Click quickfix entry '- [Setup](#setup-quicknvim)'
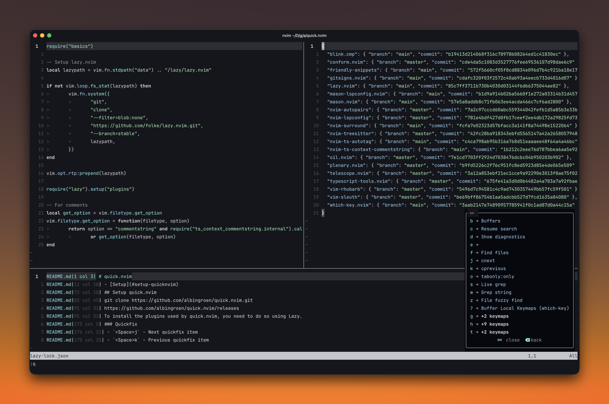609x404 pixels. coord(112,284)
